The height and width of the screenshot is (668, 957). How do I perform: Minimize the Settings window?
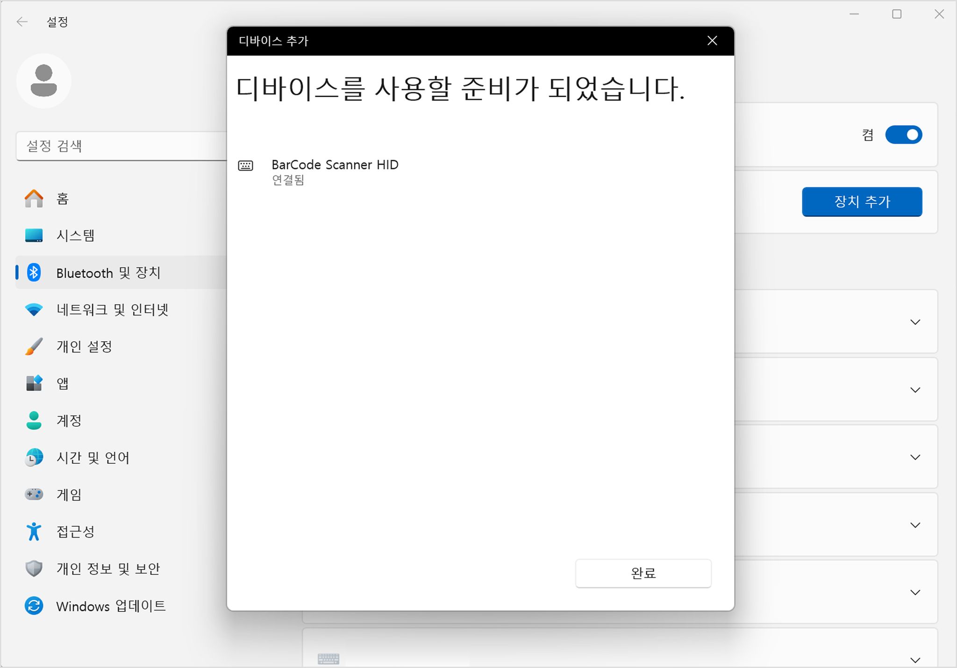[854, 14]
